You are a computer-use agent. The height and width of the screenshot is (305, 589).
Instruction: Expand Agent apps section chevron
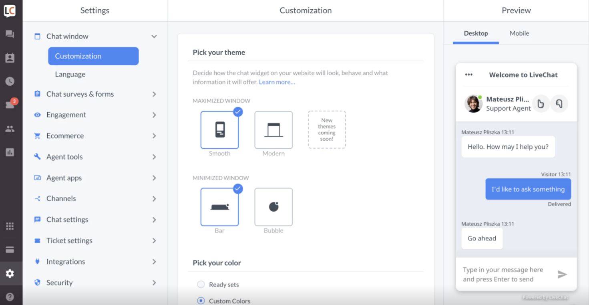pyautogui.click(x=154, y=178)
